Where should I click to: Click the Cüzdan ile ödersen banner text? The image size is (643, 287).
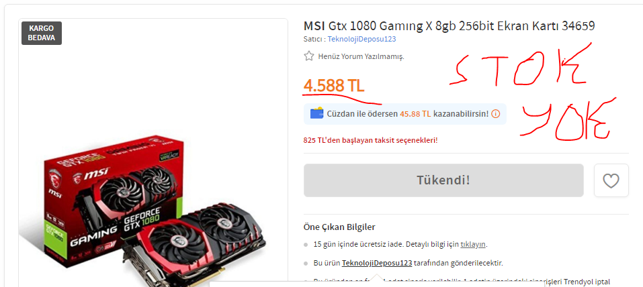[x=408, y=114]
